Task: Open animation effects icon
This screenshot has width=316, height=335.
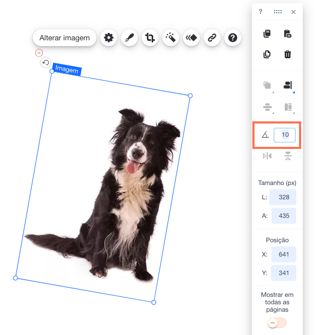Action: [191, 38]
